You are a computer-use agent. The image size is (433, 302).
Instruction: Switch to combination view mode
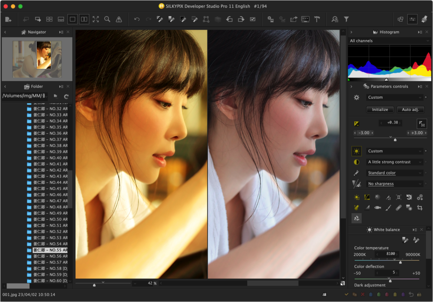coord(61,19)
